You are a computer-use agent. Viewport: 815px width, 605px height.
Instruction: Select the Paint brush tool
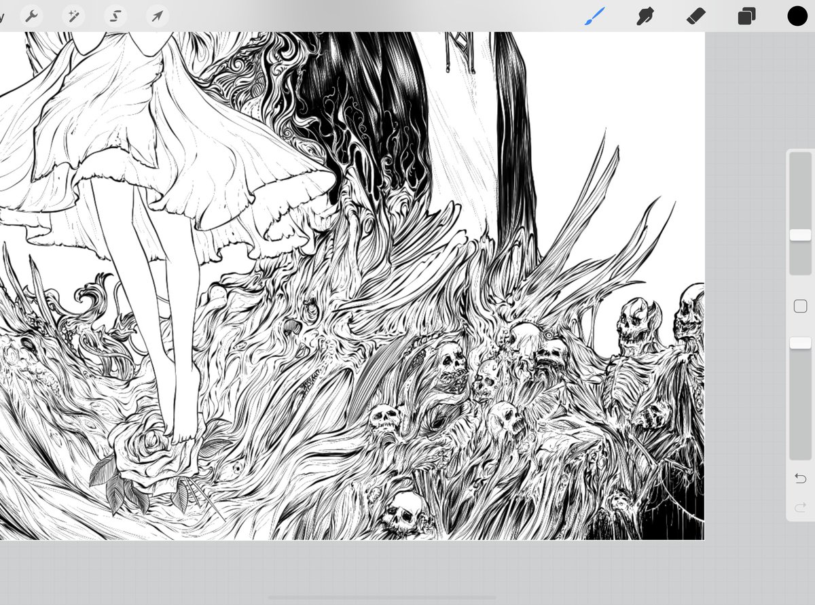pos(594,16)
